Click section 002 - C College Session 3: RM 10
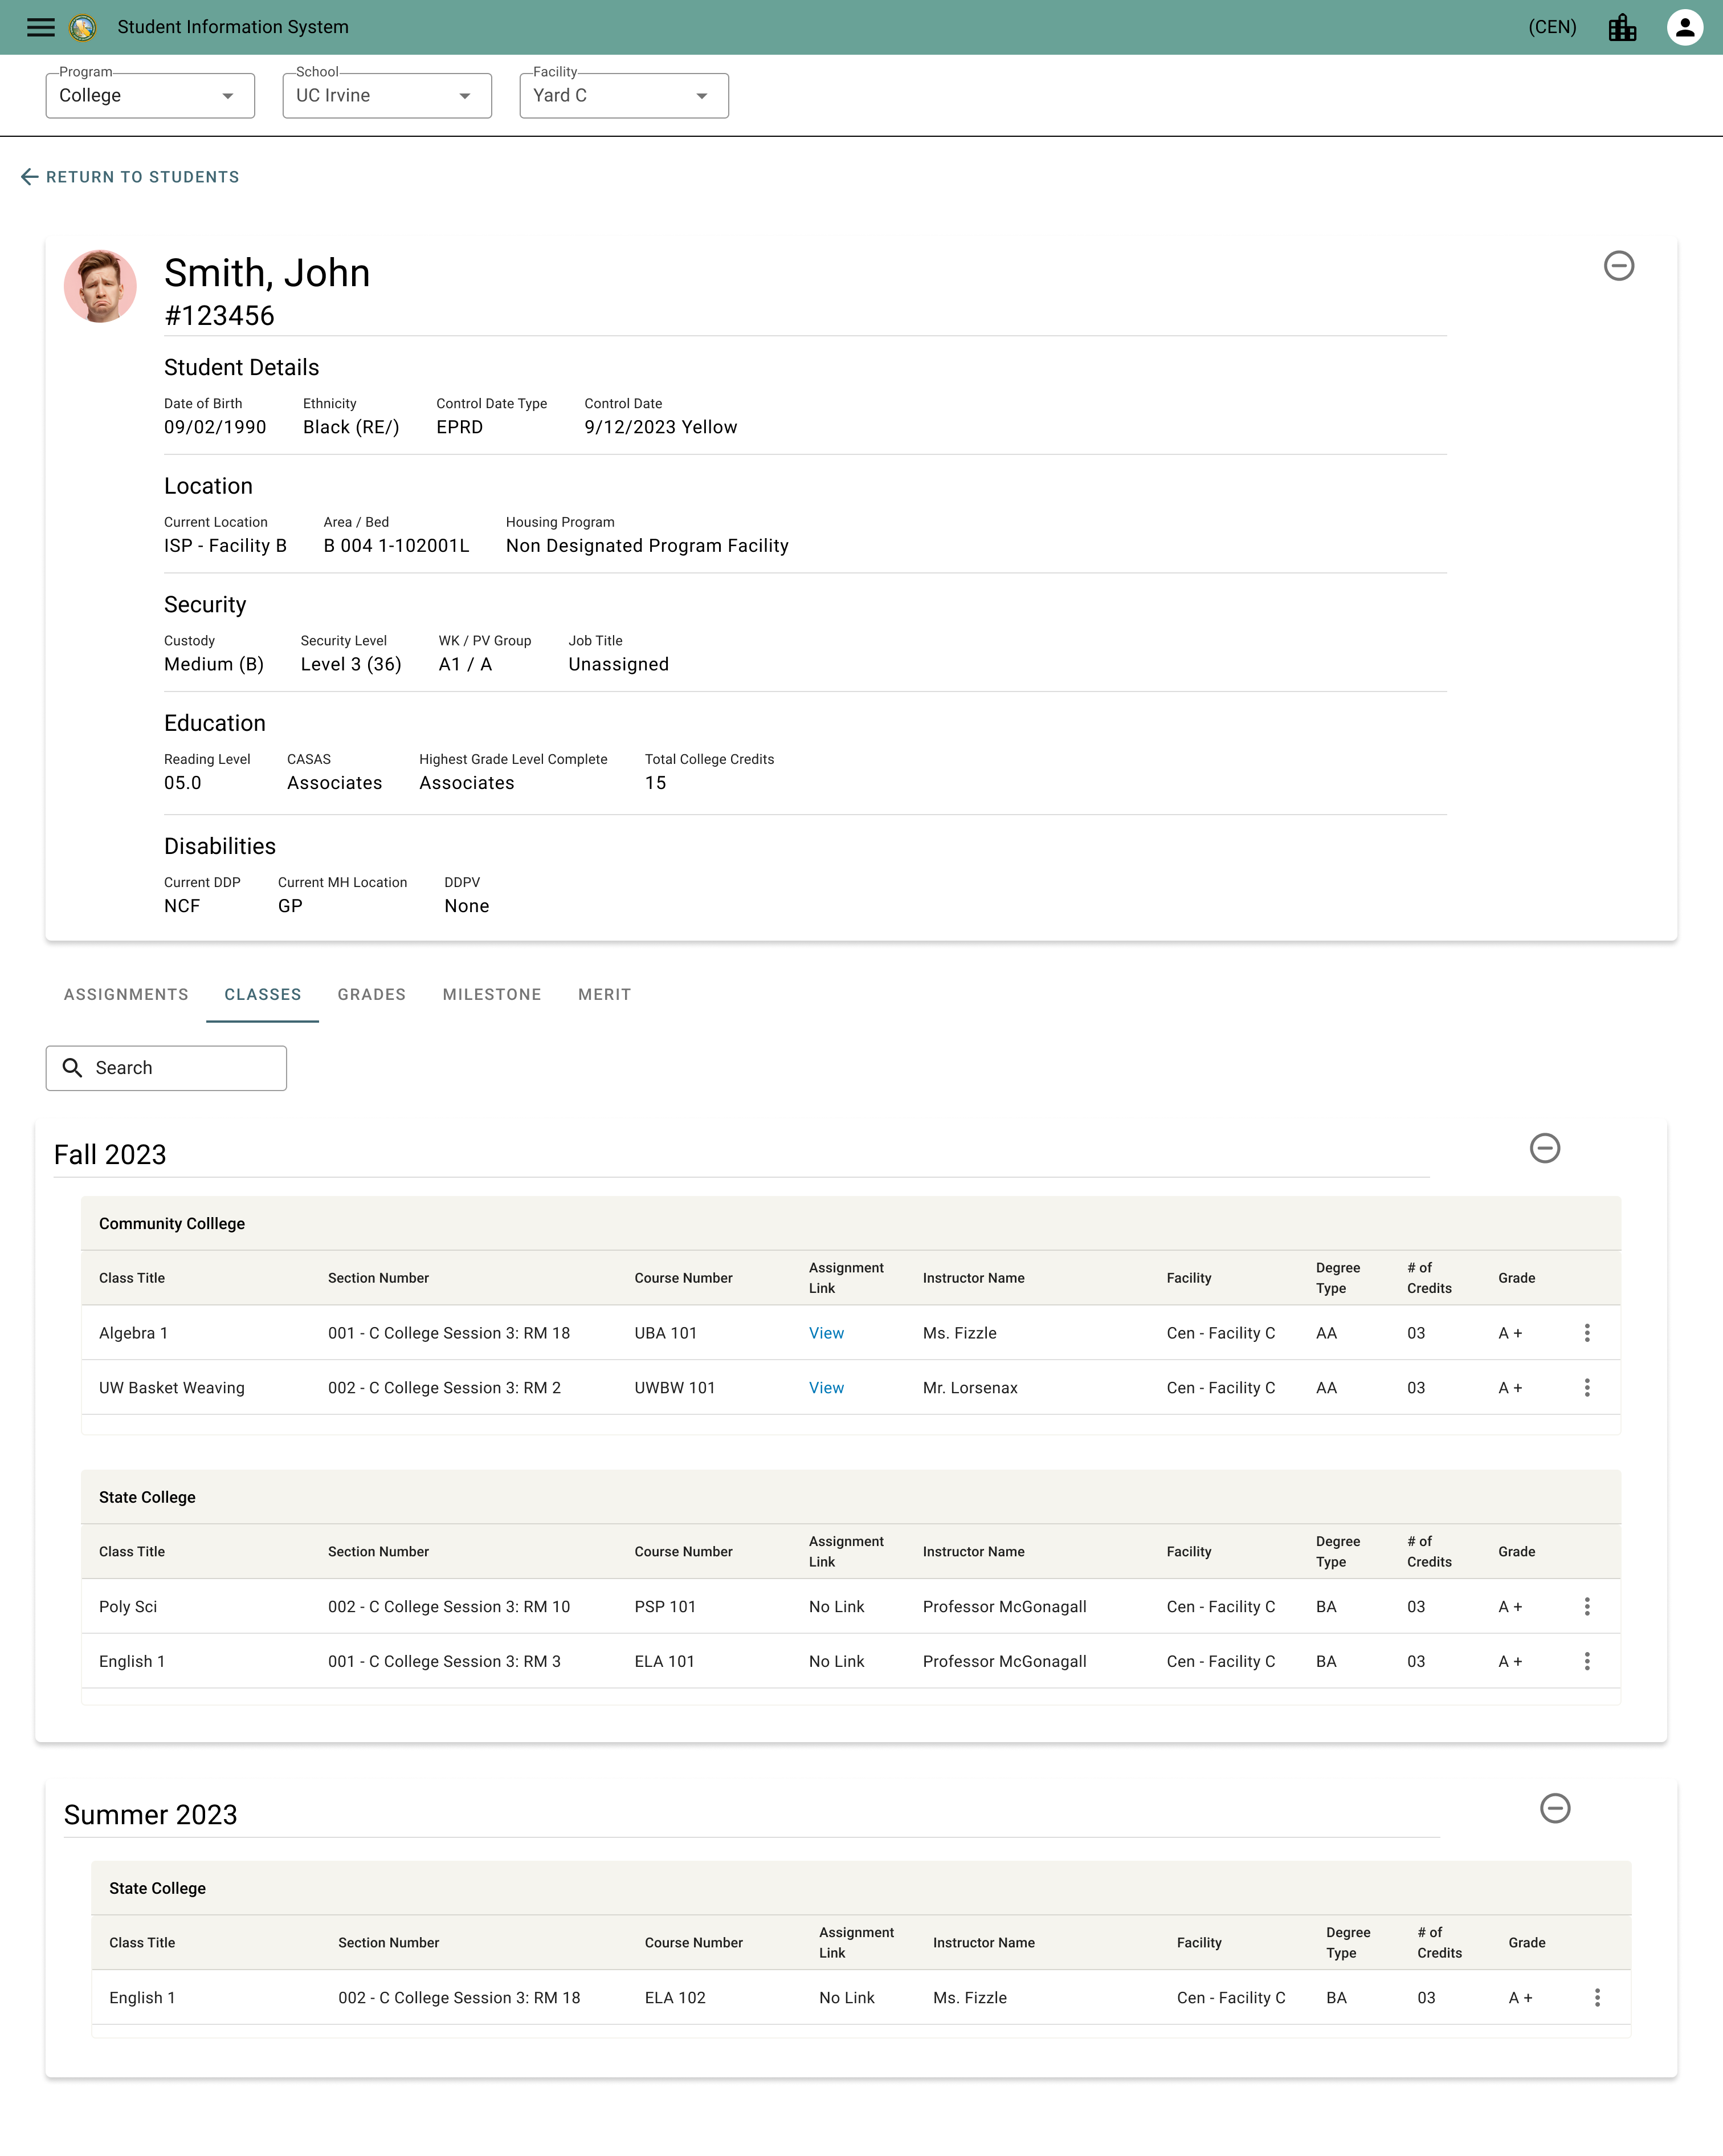Viewport: 1723px width, 2156px height. tap(449, 1607)
